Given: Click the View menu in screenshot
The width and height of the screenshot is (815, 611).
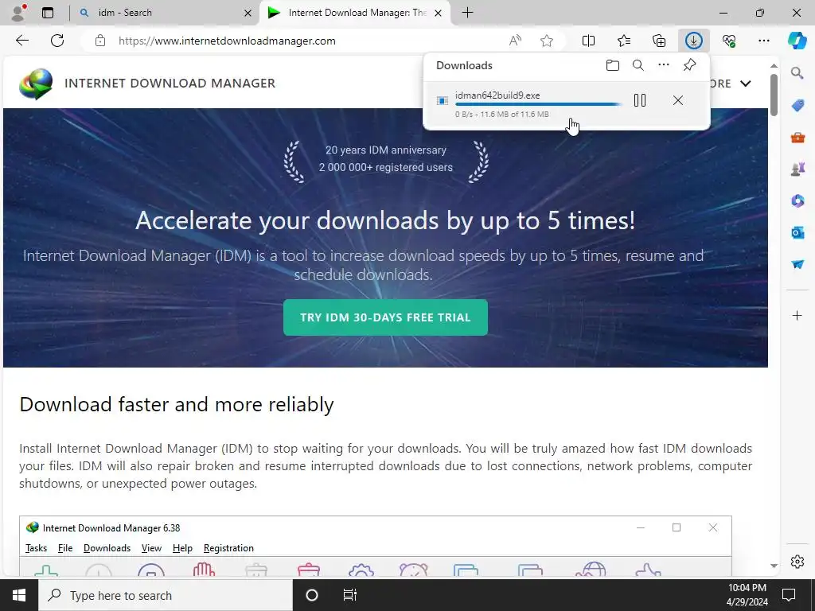Looking at the screenshot, I should point(151,548).
